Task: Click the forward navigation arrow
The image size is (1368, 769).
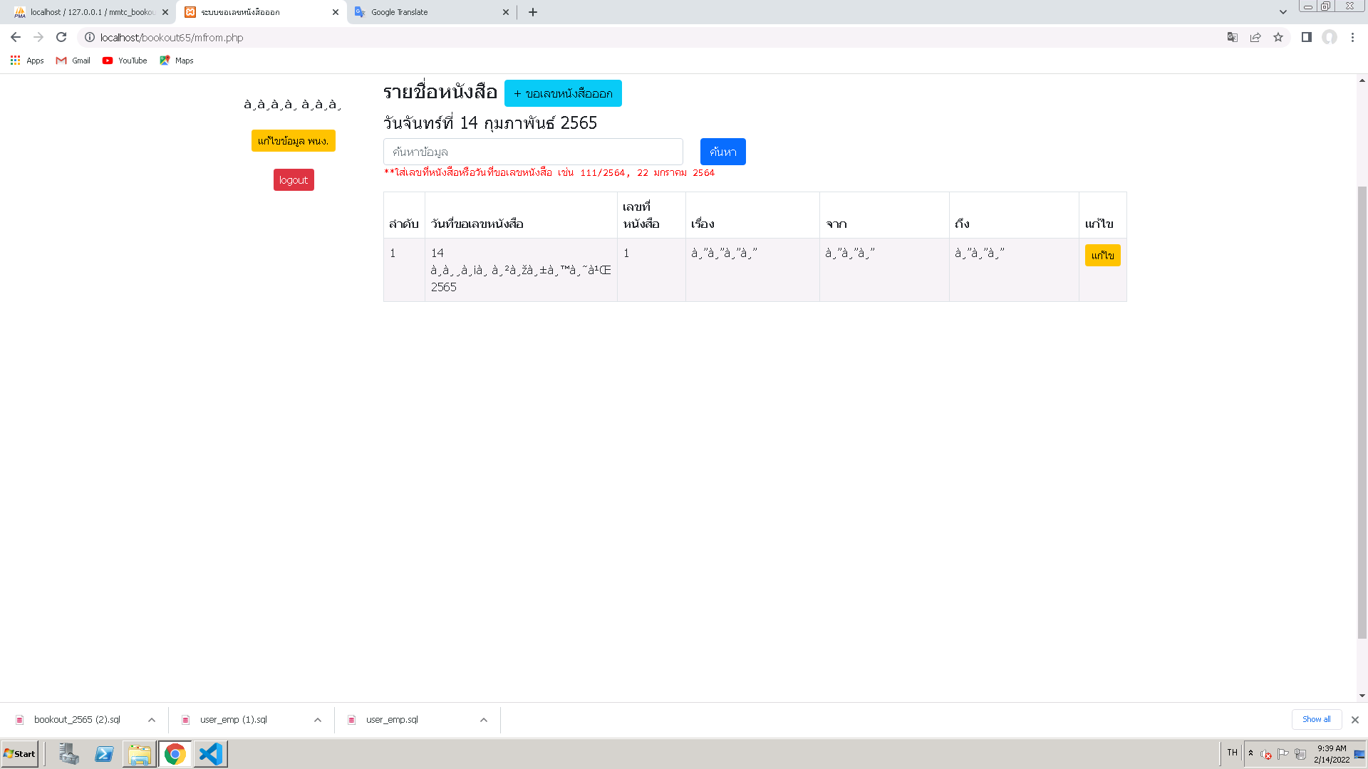Action: pyautogui.click(x=38, y=38)
